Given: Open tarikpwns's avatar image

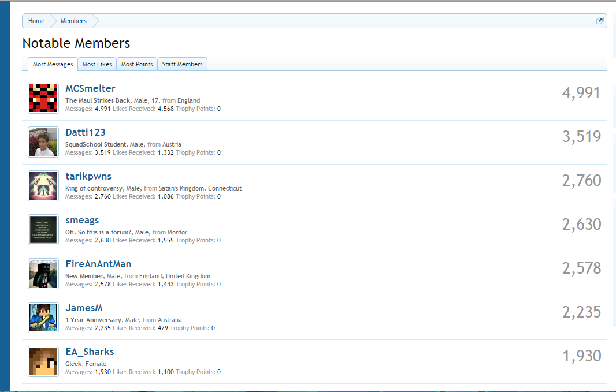Looking at the screenshot, I should [x=43, y=186].
